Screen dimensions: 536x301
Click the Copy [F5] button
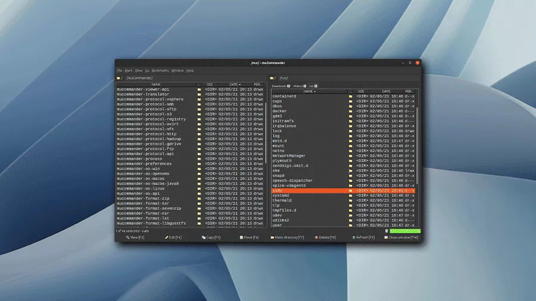coord(211,237)
